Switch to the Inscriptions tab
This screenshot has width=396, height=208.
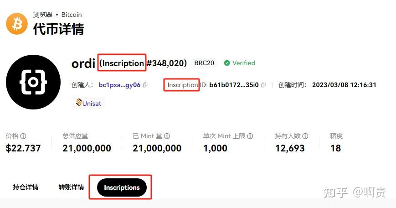coord(122,187)
